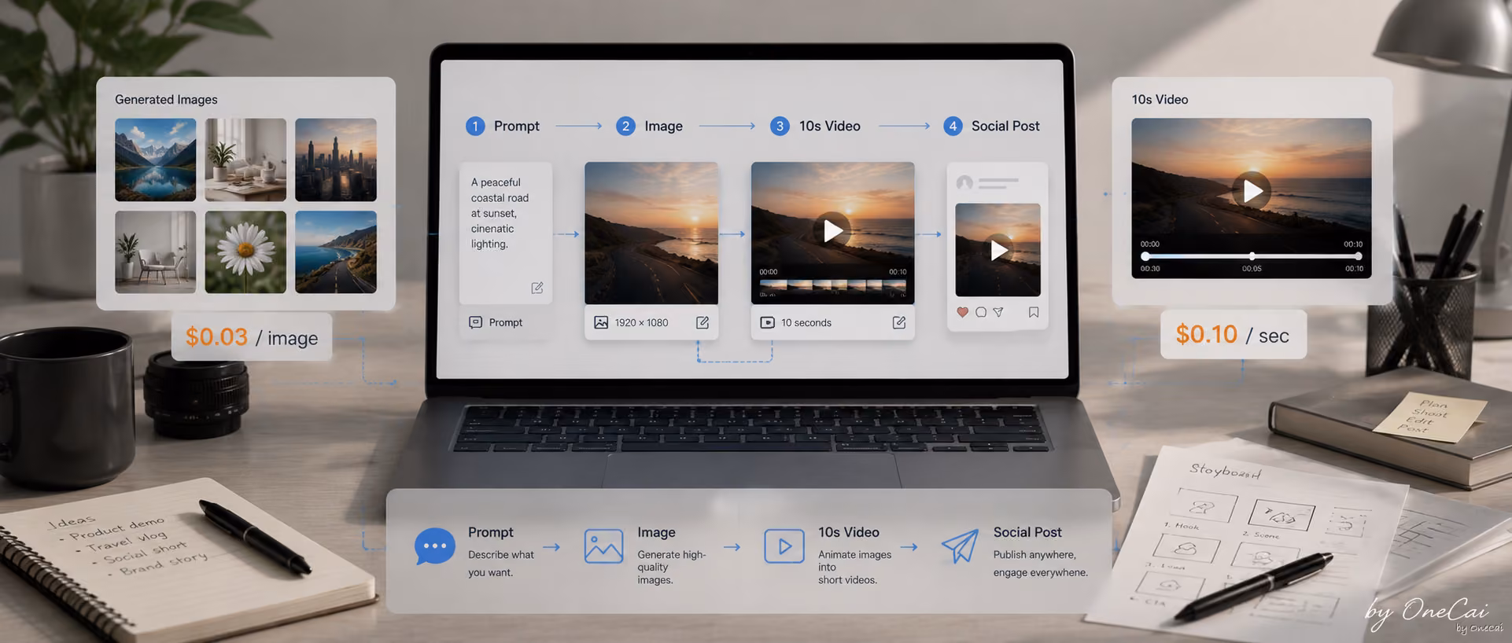Image resolution: width=1512 pixels, height=643 pixels.
Task: Click the slider handle at 00:05
Action: click(1252, 256)
